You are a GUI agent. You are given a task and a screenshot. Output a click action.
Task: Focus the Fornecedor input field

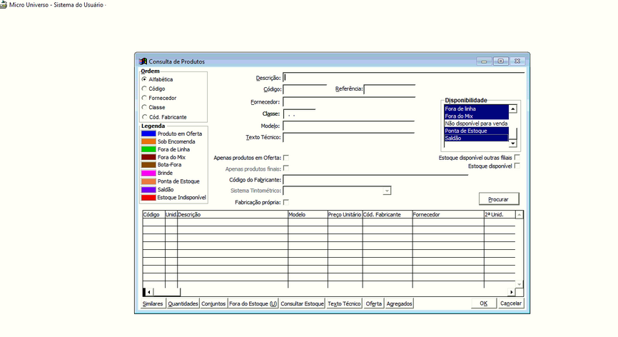click(349, 102)
